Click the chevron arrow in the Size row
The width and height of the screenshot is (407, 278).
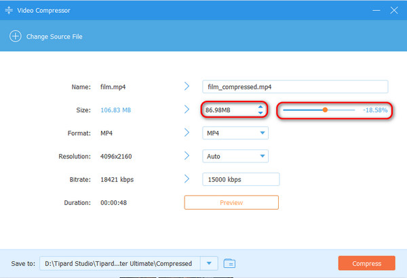[x=187, y=109]
